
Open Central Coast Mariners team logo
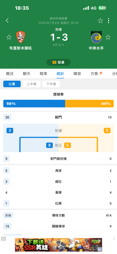point(96,37)
